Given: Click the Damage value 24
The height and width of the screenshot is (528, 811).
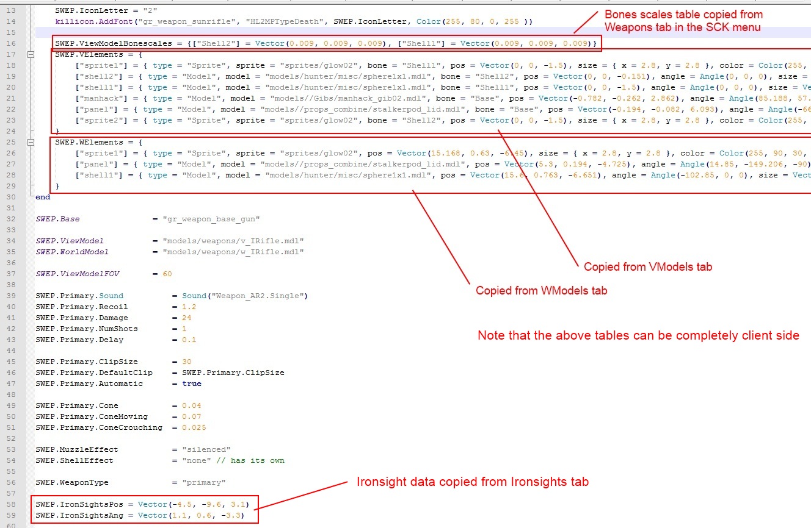Looking at the screenshot, I should [x=187, y=318].
